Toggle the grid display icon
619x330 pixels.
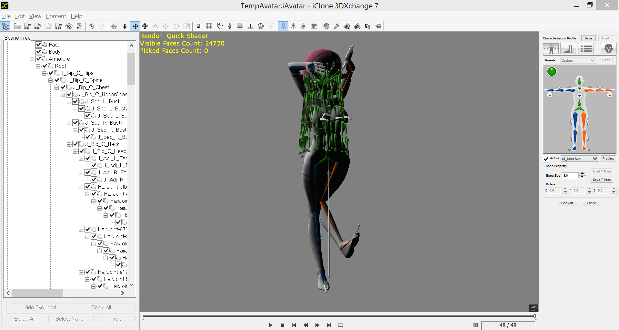pyautogui.click(x=209, y=26)
